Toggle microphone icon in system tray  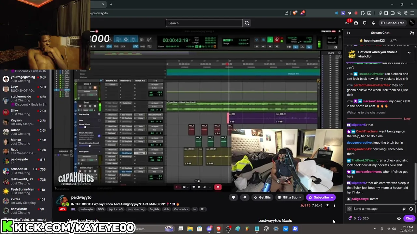(x=382, y=229)
